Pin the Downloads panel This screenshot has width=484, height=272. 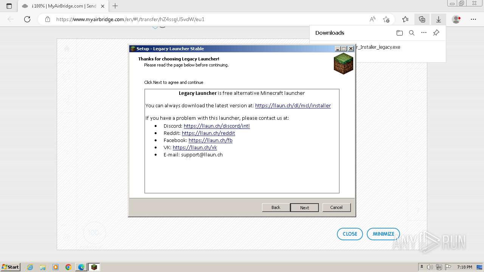coord(436,33)
